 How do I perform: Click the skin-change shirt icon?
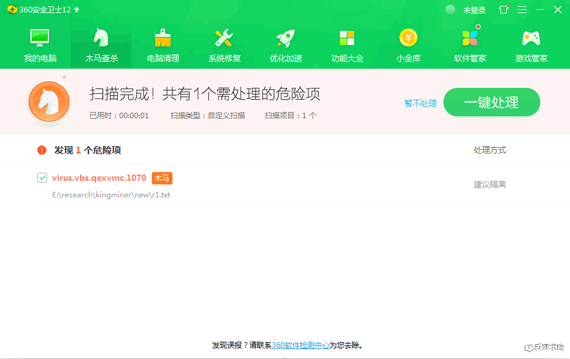(504, 10)
